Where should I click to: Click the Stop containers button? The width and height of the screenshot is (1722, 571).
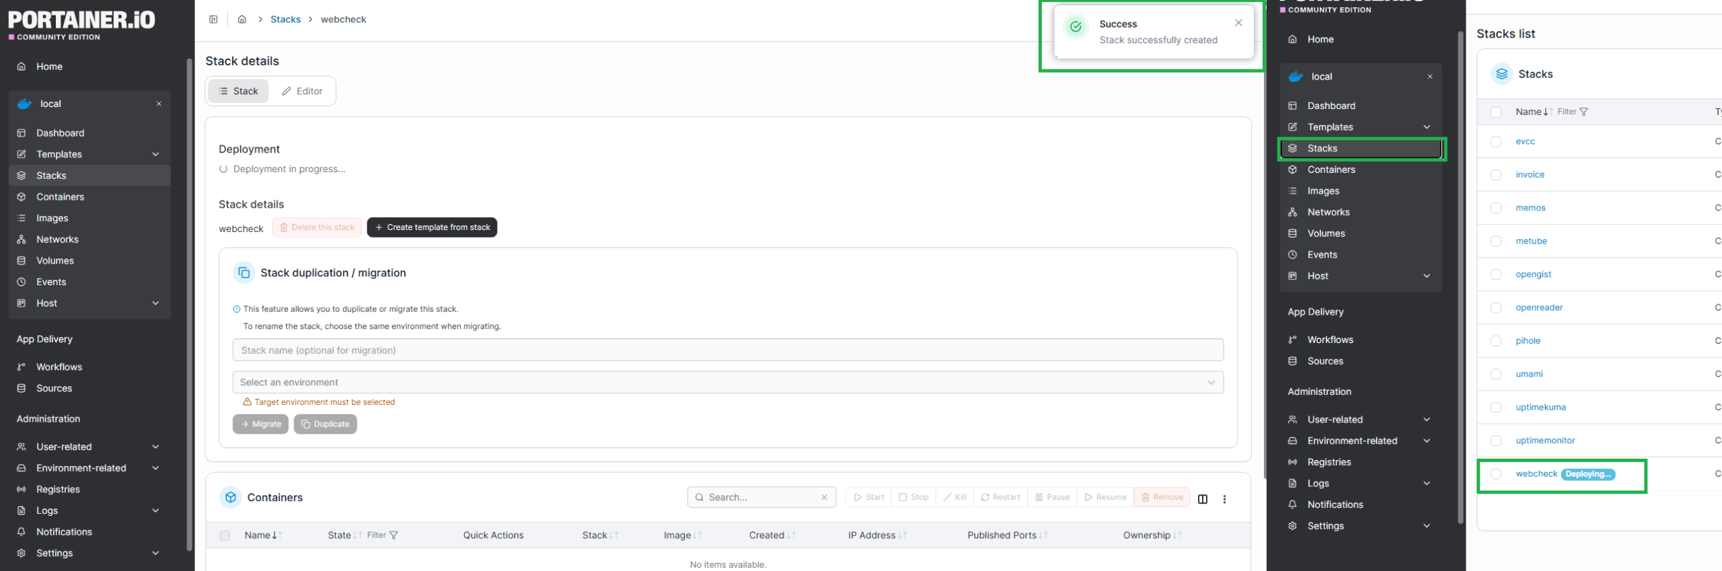point(913,497)
